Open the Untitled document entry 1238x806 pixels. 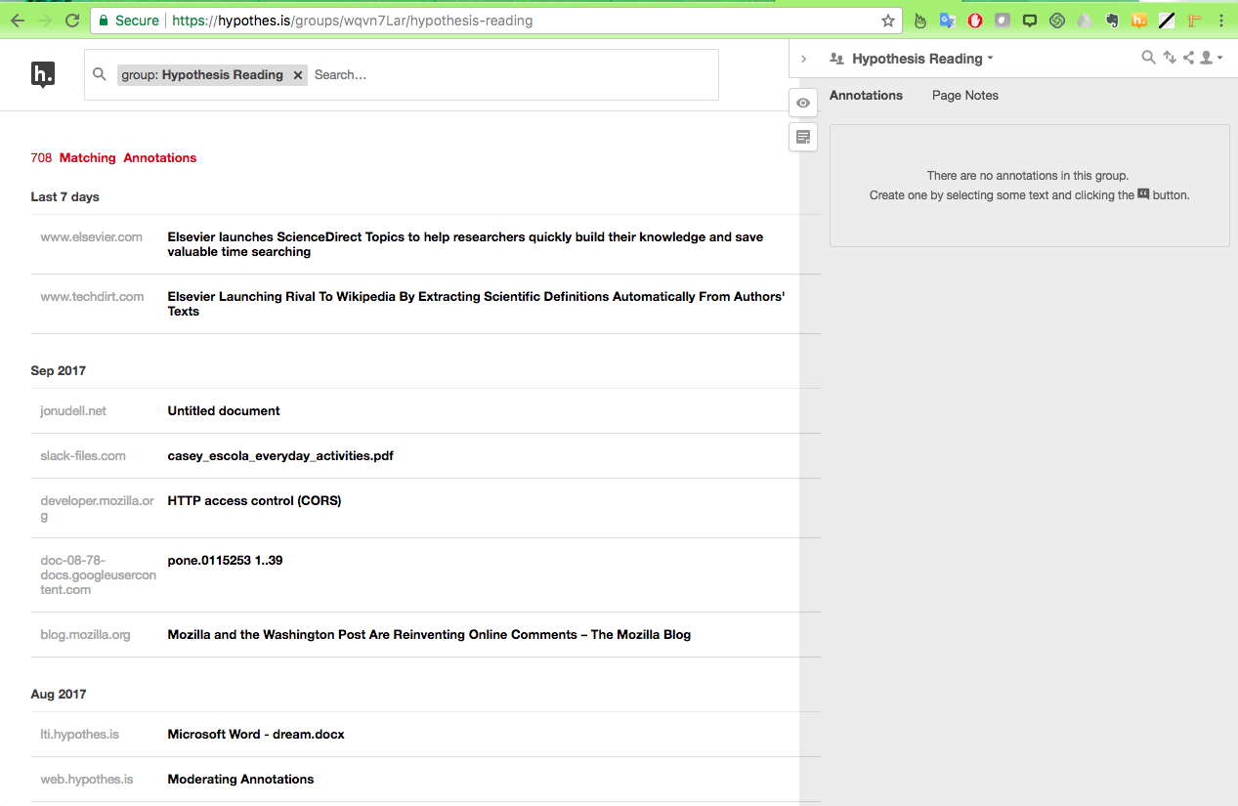pyautogui.click(x=224, y=411)
